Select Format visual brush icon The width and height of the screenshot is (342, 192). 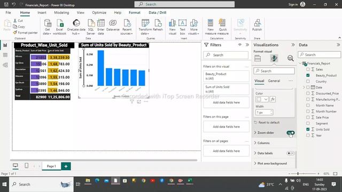[x=274, y=58]
